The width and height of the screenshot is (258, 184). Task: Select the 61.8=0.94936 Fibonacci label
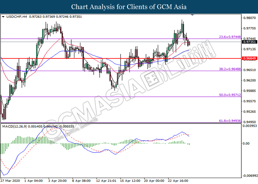pos(230,121)
